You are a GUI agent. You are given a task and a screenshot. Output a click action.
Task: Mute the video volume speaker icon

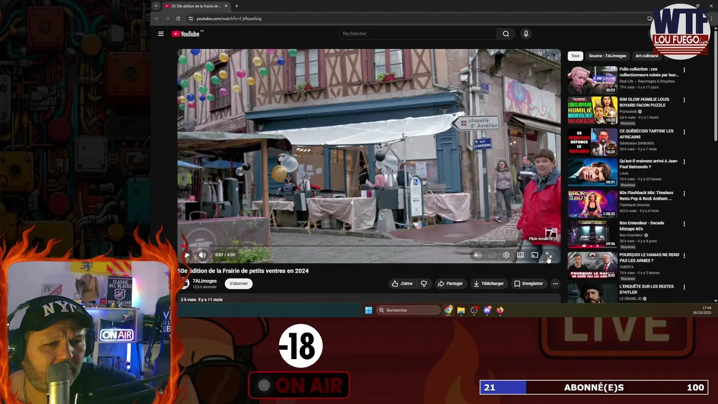[202, 255]
